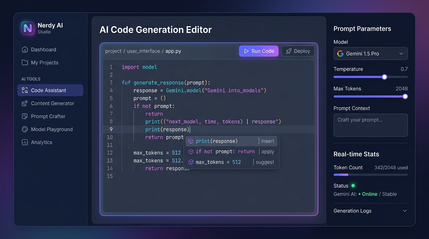Click the green 'Online' status text

tap(369, 194)
